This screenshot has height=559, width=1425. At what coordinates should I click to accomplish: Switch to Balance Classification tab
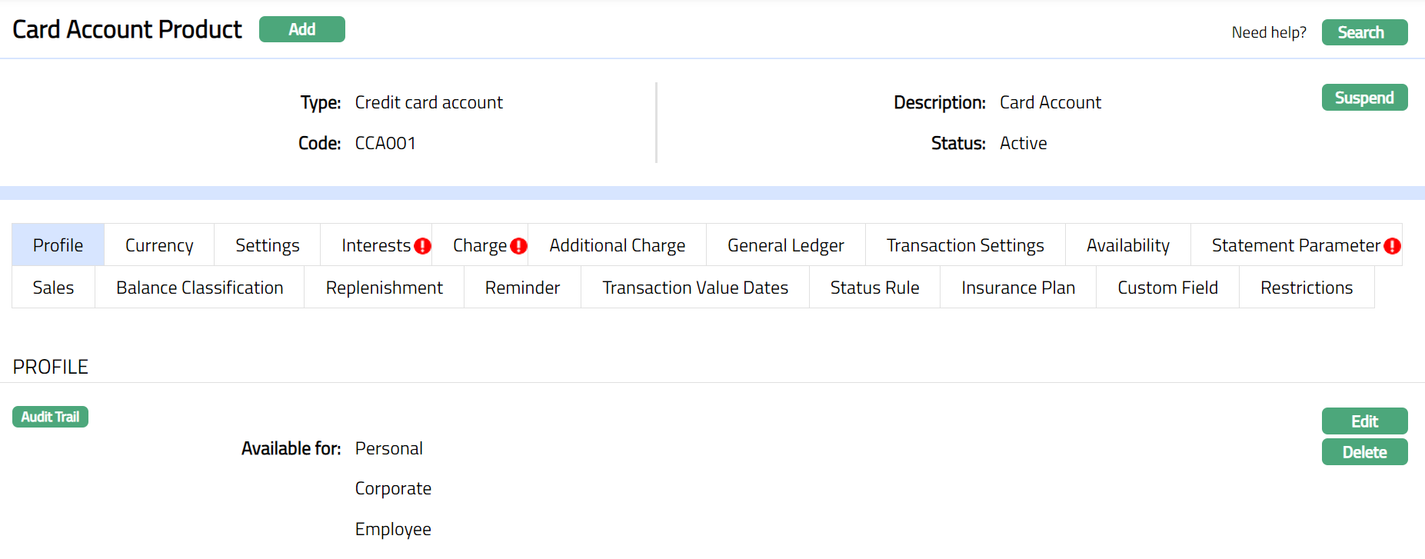click(199, 288)
